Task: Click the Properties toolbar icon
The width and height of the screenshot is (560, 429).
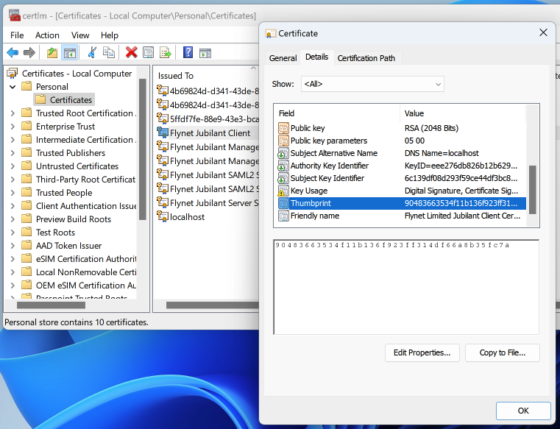Action: coord(149,52)
